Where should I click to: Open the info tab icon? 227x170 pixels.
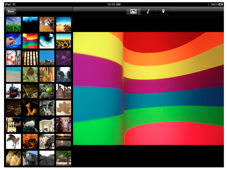point(148,11)
